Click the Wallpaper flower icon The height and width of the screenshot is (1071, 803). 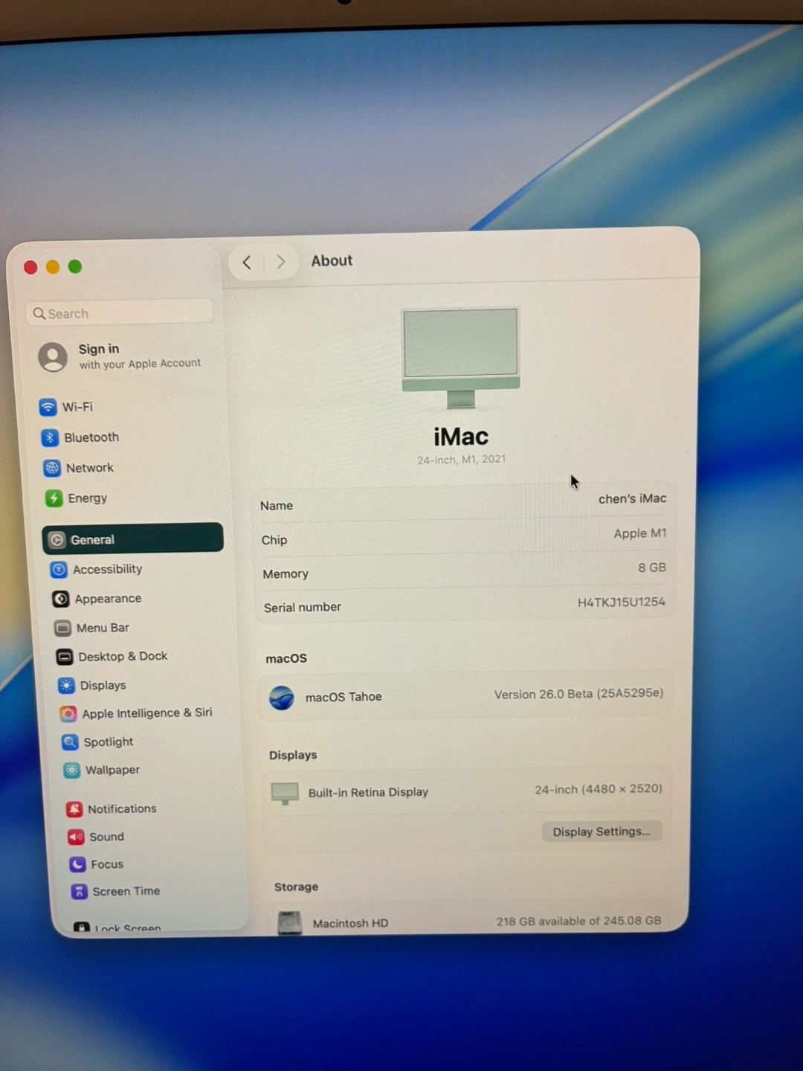[x=71, y=771]
